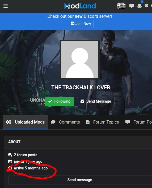Screen dimensions: 152x188
Task: Click the calendar icon beside joined date
Action: (x=10, y=161)
